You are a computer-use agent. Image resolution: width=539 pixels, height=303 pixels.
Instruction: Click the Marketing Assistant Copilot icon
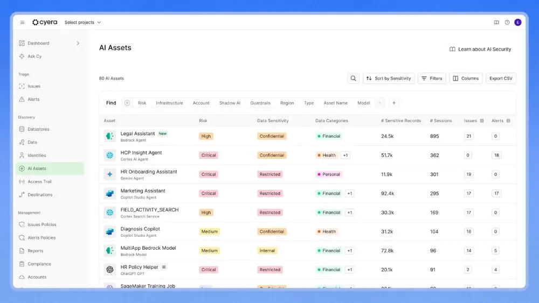[109, 194]
